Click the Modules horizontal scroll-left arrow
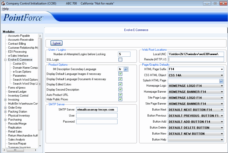Image resolution: width=228 pixels, height=153 pixels. (4, 150)
